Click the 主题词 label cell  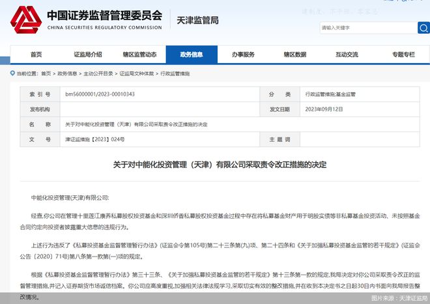(279, 139)
